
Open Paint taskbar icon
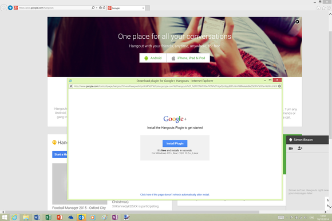click(104, 217)
